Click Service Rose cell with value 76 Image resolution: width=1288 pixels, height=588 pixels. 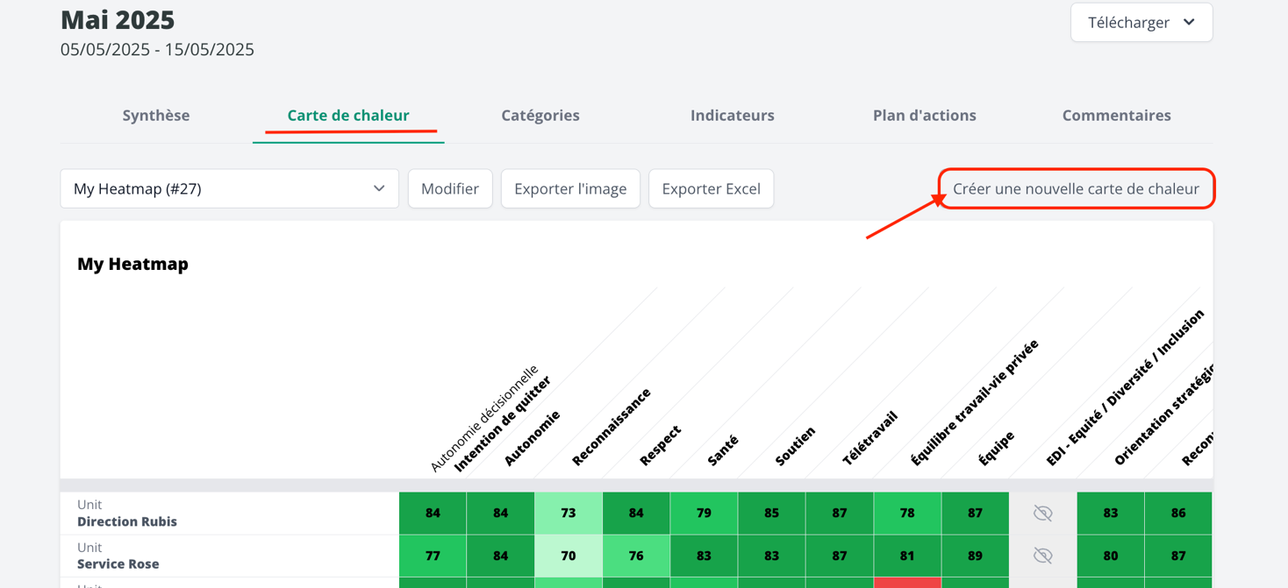pos(636,556)
